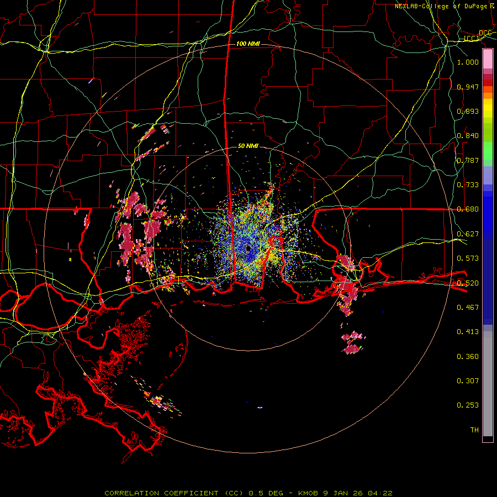Click the KMOB radar site black center dot
The image size is (497, 497).
pos(248,247)
